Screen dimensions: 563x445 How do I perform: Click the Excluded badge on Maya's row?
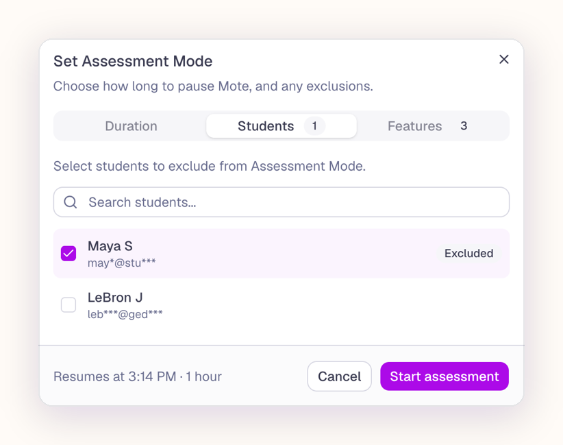coord(468,254)
